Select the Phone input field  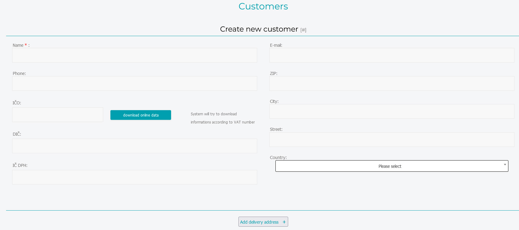click(134, 83)
